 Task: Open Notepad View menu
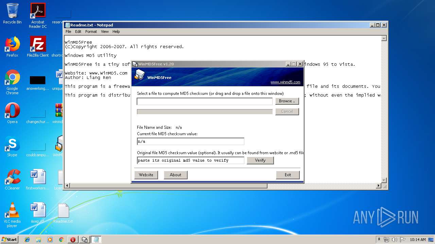[105, 32]
